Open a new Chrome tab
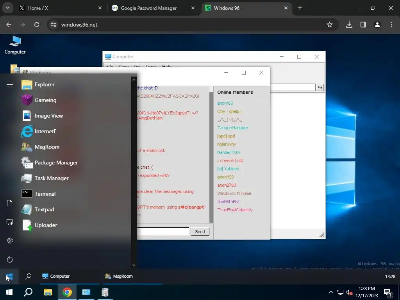 pos(300,8)
